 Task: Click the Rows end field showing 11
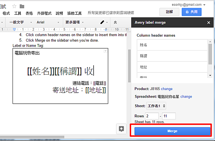(169, 116)
